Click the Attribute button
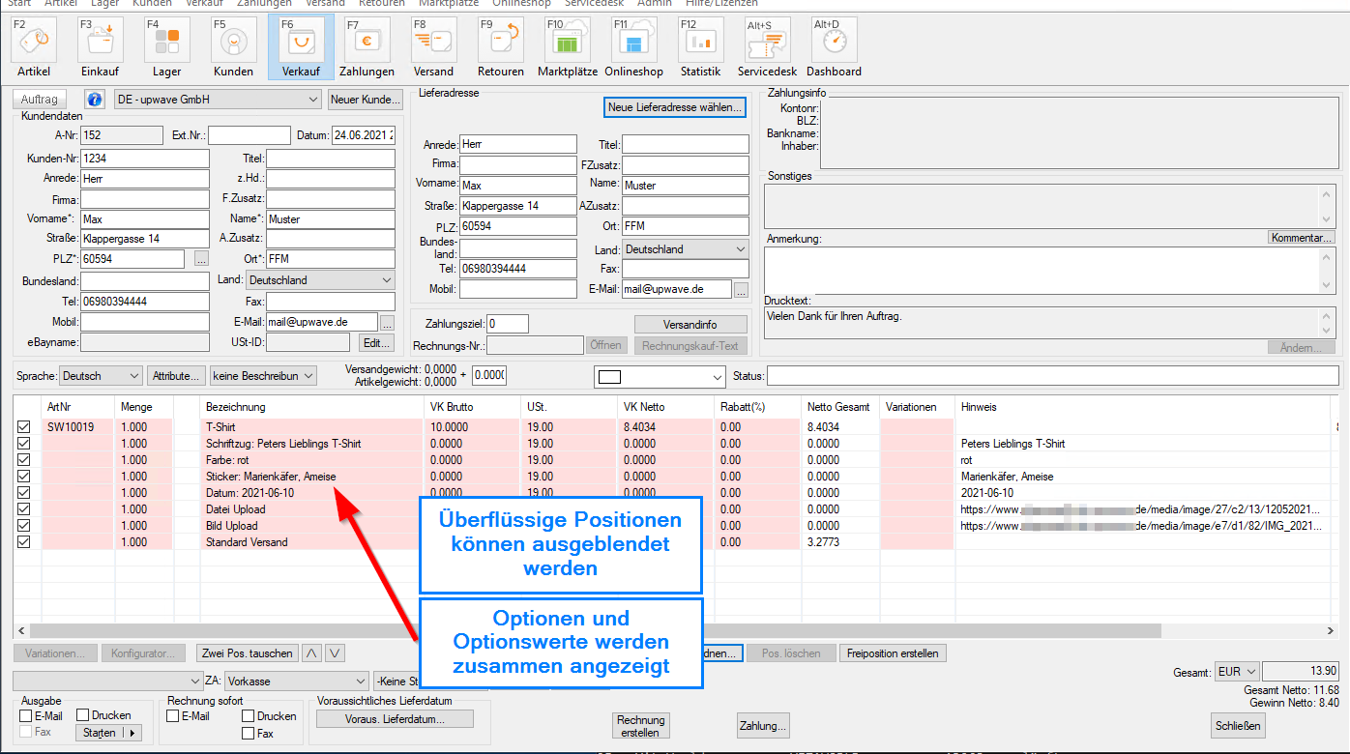Viewport: 1350px width, 754px height. (x=176, y=376)
